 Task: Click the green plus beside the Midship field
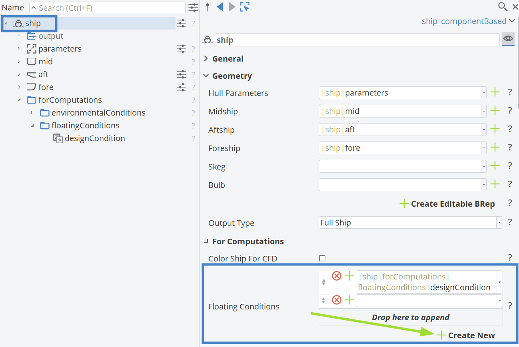[495, 111]
